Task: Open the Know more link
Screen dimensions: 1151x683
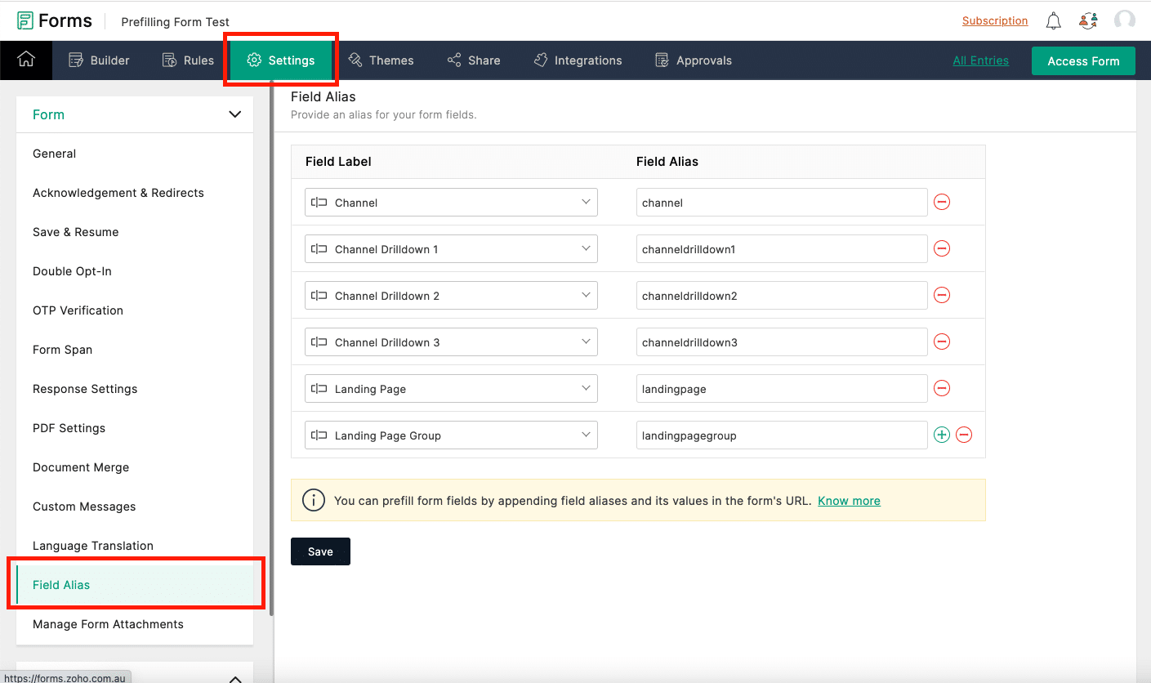Action: 849,500
